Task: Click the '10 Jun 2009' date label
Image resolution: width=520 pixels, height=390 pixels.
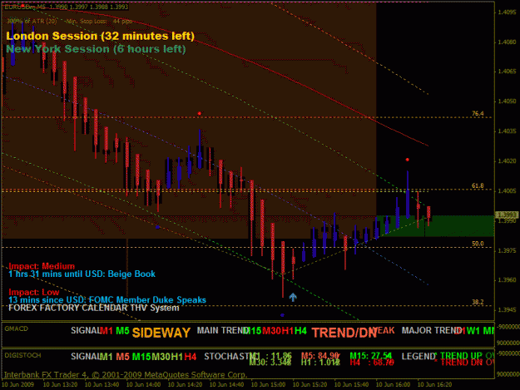Action: point(18,384)
